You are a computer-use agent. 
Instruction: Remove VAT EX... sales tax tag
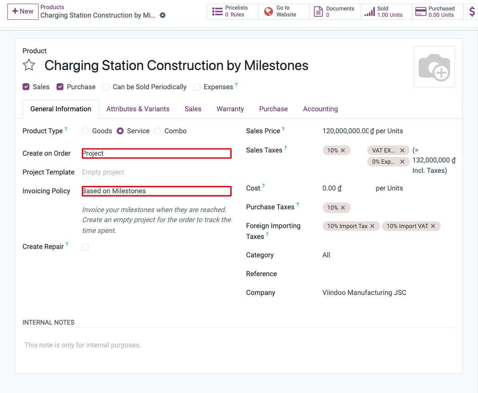tap(402, 150)
